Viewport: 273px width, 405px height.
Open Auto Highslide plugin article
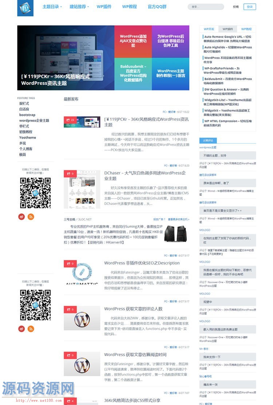tap(227, 49)
